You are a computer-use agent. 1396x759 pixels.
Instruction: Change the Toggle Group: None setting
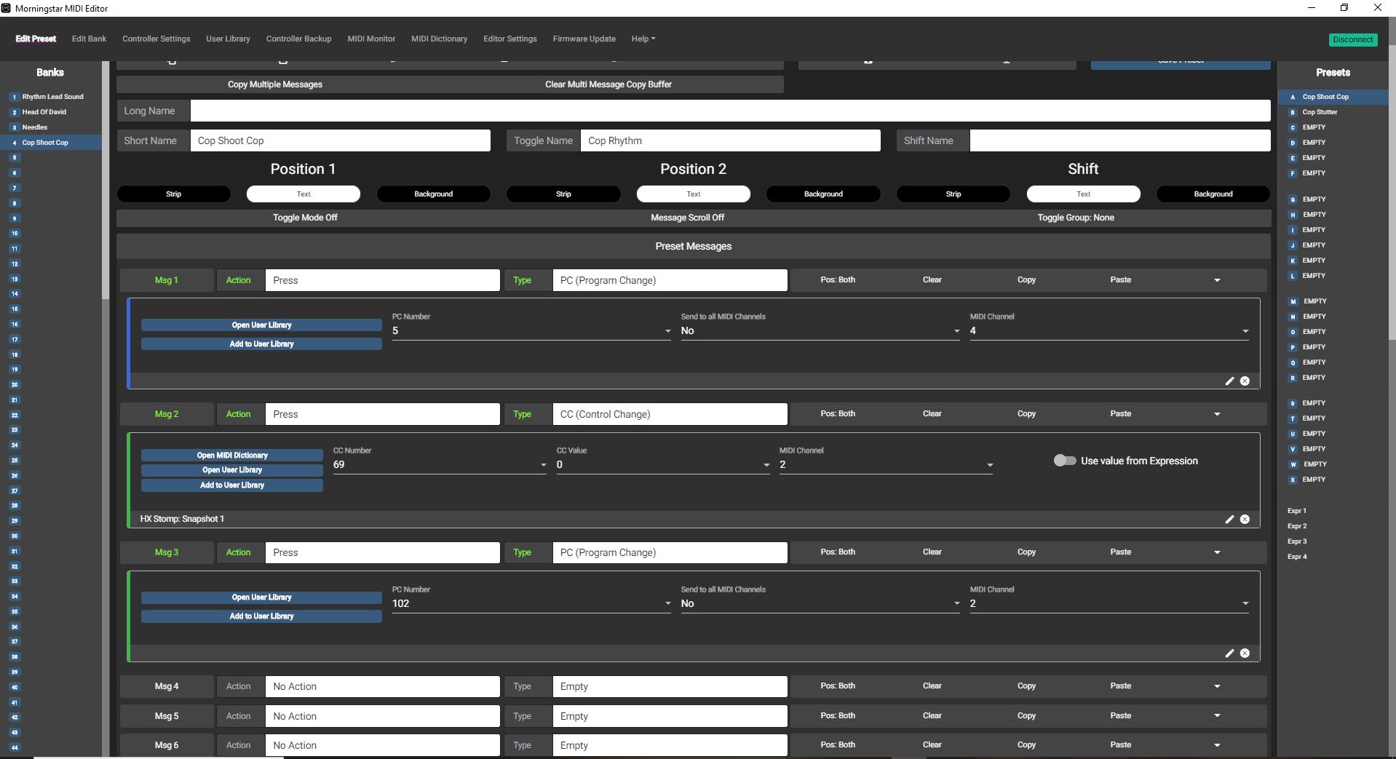[x=1076, y=218]
